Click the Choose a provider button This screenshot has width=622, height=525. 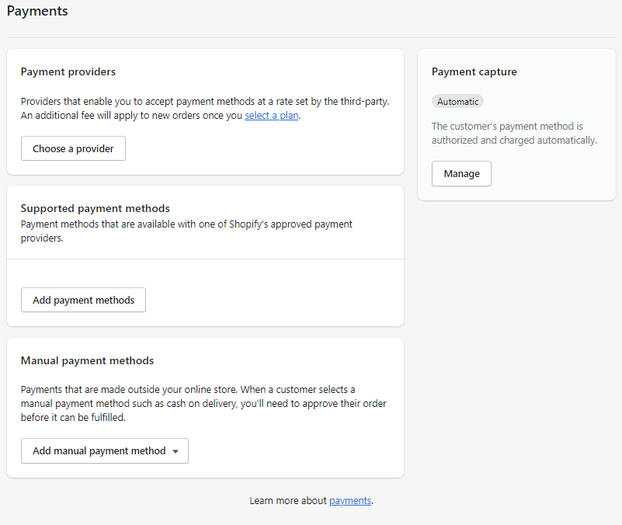click(x=73, y=148)
